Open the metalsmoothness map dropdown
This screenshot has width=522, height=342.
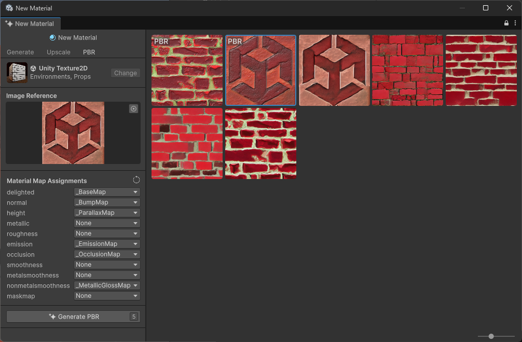tap(107, 275)
